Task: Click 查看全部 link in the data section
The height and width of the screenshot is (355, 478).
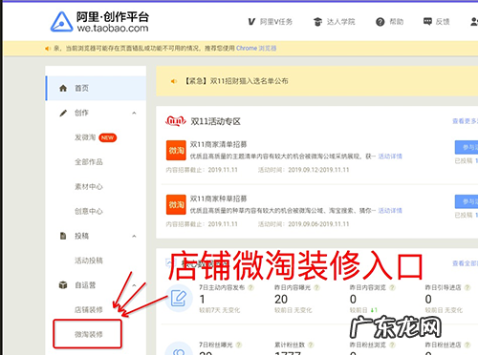Action: (465, 263)
